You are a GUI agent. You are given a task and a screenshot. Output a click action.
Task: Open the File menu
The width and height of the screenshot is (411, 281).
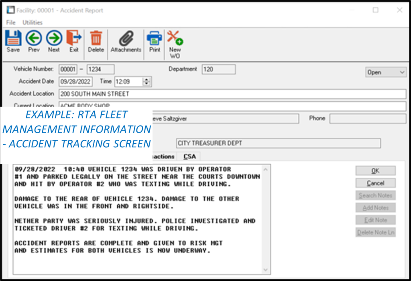click(x=10, y=22)
